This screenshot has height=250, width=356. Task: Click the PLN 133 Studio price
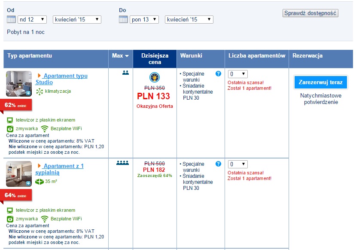pyautogui.click(x=153, y=96)
